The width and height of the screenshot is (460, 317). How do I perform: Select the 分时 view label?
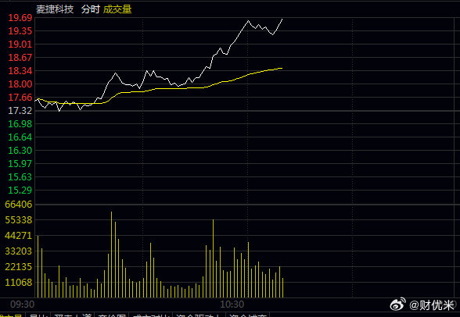coord(91,9)
